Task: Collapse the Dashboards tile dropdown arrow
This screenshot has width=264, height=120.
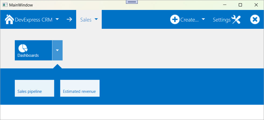Action: 57,50
